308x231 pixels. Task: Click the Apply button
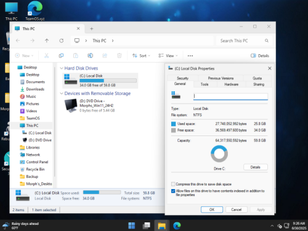(261, 209)
